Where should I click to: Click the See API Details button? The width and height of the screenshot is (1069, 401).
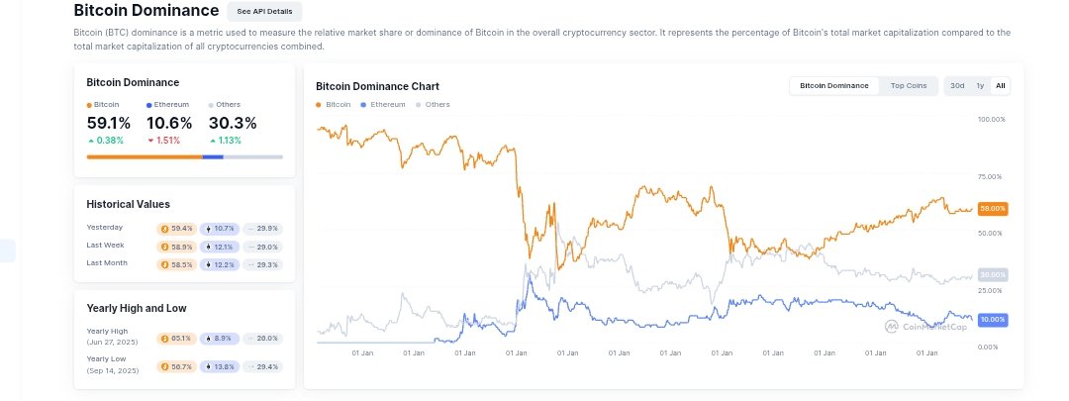pyautogui.click(x=264, y=12)
